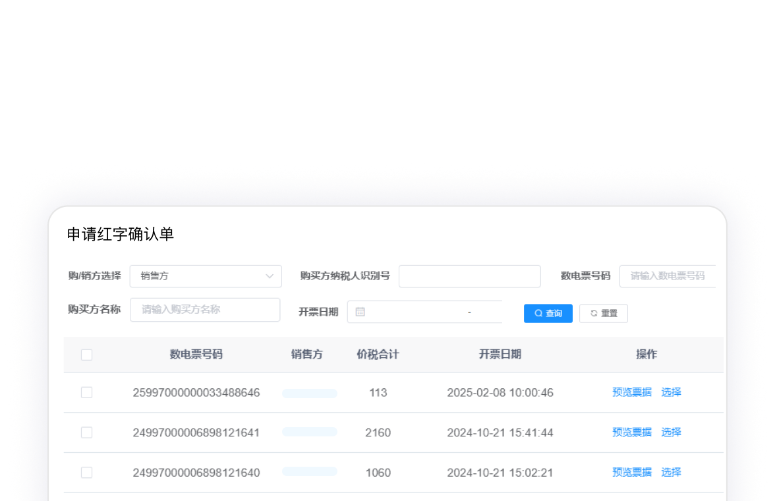Click the calendar icon in 开票日期 field
775x501 pixels.
pos(360,312)
